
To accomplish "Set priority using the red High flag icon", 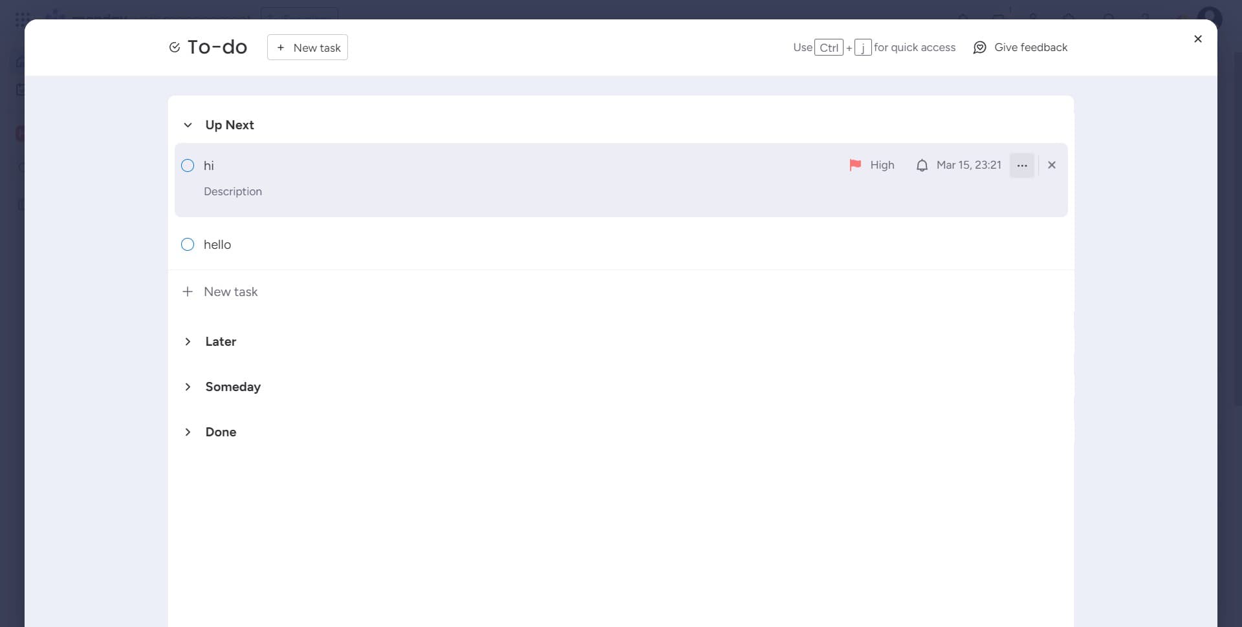I will [855, 165].
